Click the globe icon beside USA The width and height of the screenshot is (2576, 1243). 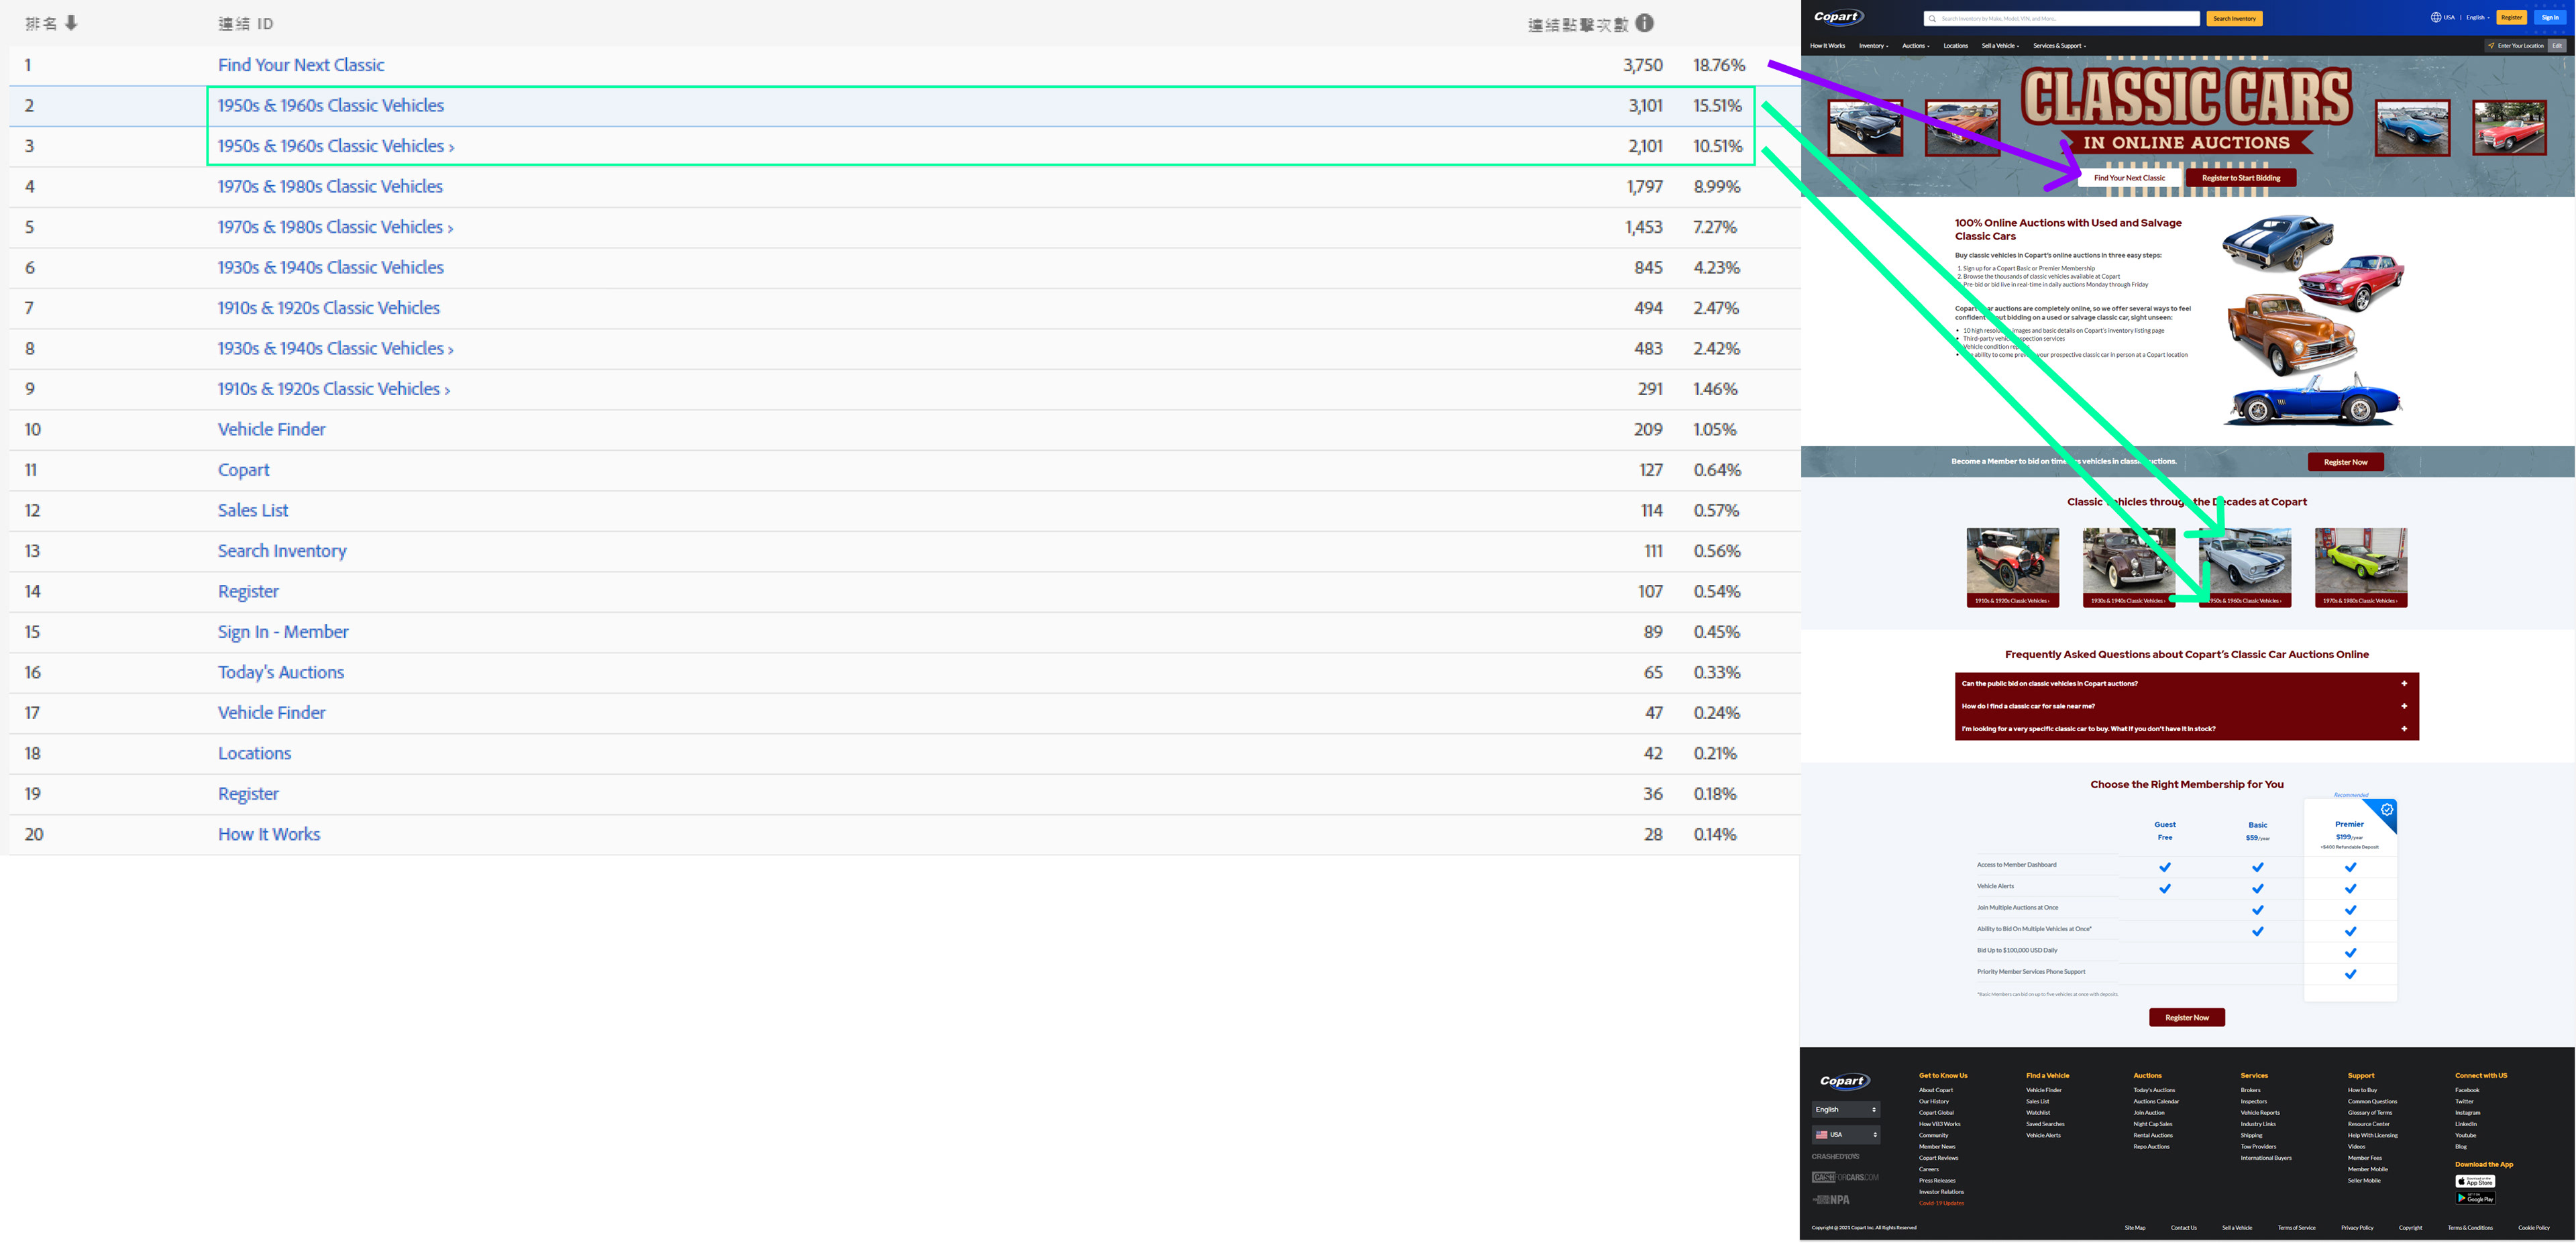[2436, 17]
